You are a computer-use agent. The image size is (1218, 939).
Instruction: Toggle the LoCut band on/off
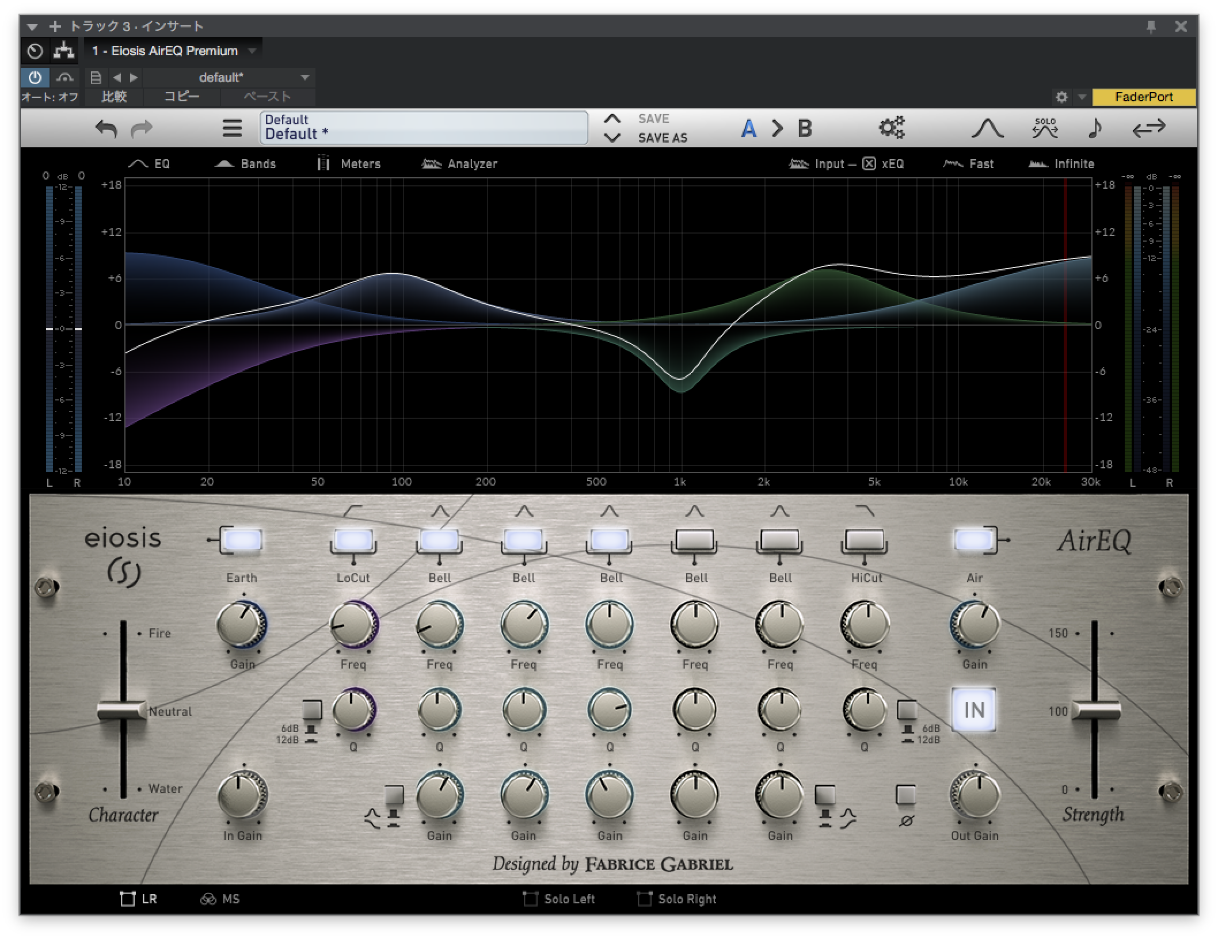click(x=353, y=540)
